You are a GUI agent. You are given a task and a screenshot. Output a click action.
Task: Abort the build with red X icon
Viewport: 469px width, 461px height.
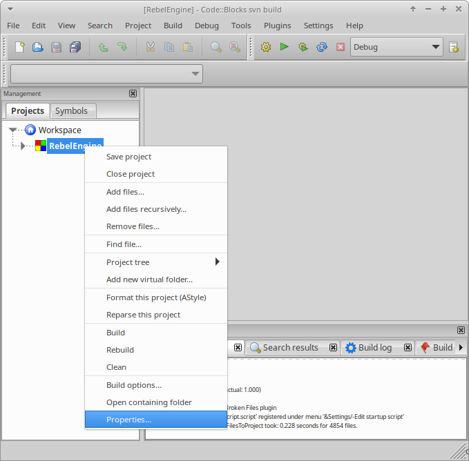[x=341, y=47]
